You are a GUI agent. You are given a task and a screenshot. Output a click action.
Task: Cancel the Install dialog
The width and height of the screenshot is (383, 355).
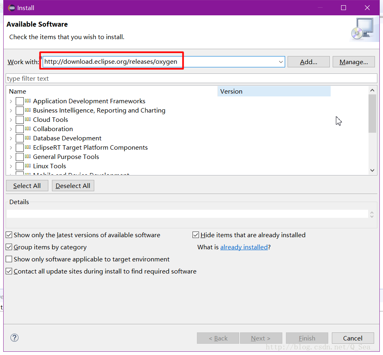pyautogui.click(x=353, y=338)
